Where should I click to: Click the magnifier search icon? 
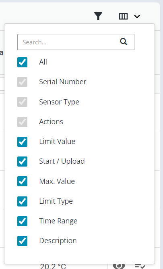pos(124,42)
